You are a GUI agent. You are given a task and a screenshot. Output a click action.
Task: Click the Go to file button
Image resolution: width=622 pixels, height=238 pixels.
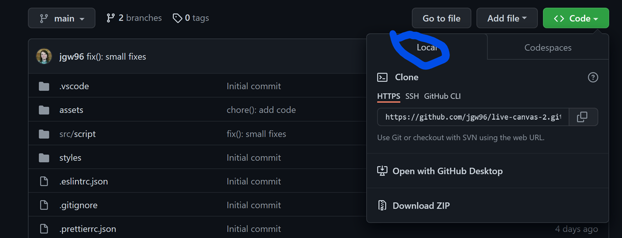point(441,18)
